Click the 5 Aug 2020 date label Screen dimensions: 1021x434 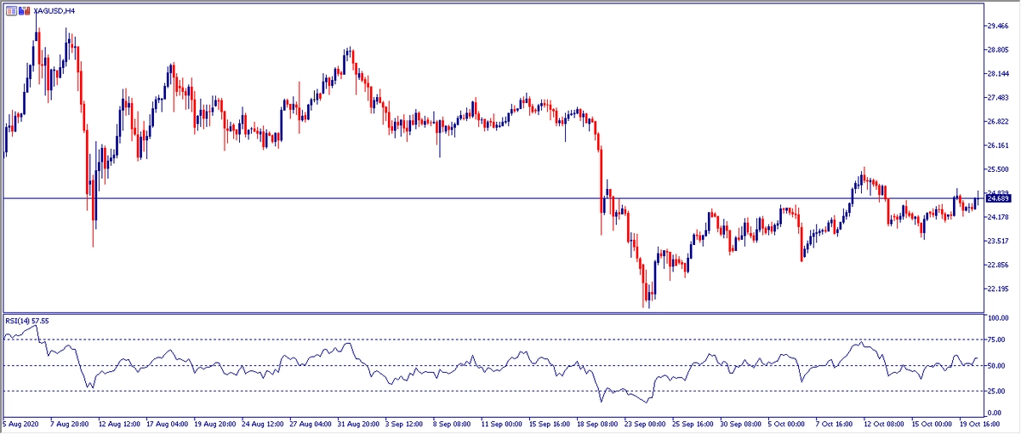(22, 423)
